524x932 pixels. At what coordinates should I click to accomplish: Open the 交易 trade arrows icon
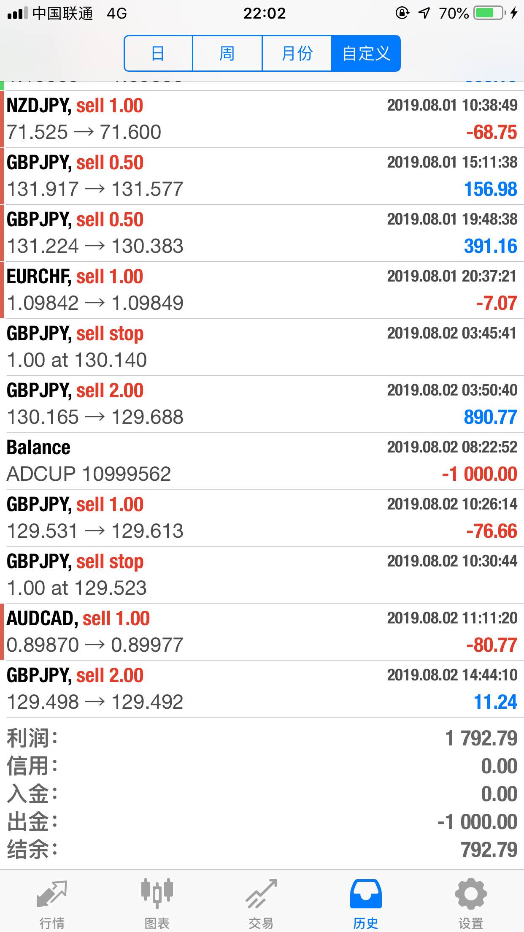pos(262,894)
